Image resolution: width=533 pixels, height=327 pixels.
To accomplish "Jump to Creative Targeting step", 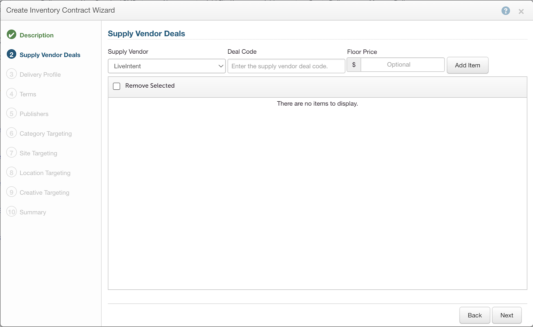I will click(x=44, y=192).
